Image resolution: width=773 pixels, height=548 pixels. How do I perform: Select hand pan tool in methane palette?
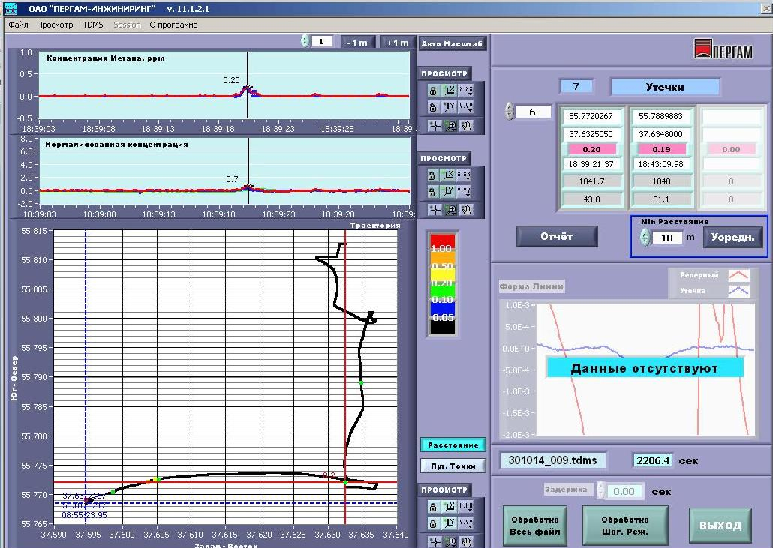pos(466,126)
